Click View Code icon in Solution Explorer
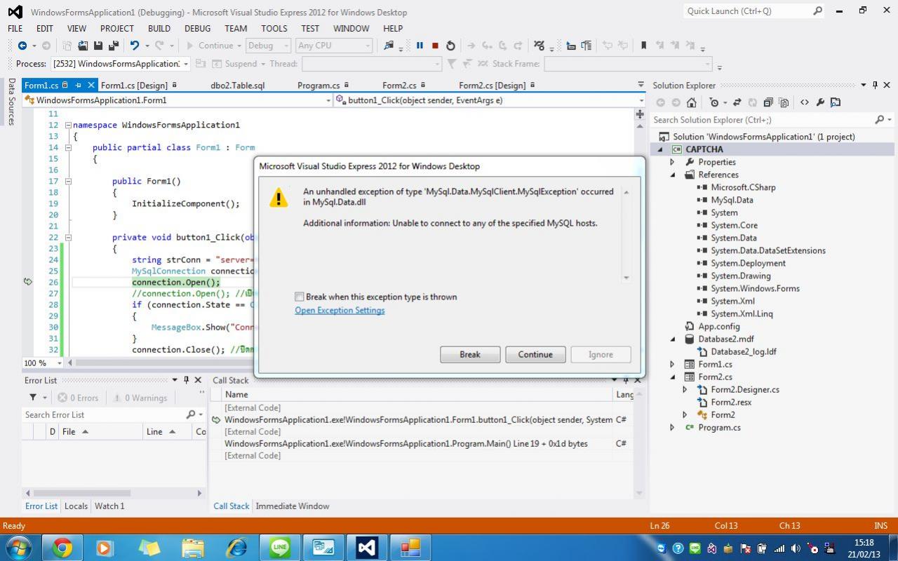The image size is (898, 561). pos(804,102)
